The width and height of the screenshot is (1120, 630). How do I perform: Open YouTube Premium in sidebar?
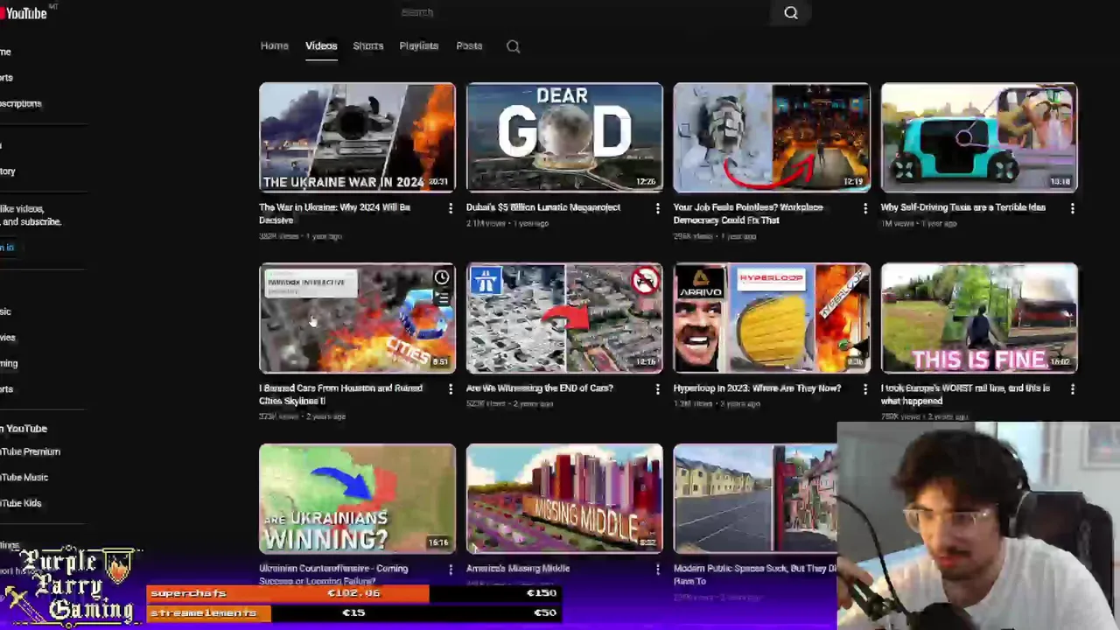[x=30, y=451]
